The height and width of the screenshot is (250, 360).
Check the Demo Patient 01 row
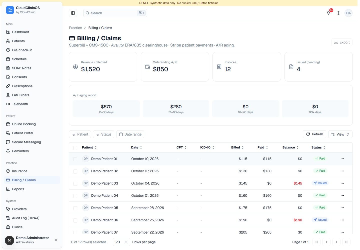click(75, 159)
